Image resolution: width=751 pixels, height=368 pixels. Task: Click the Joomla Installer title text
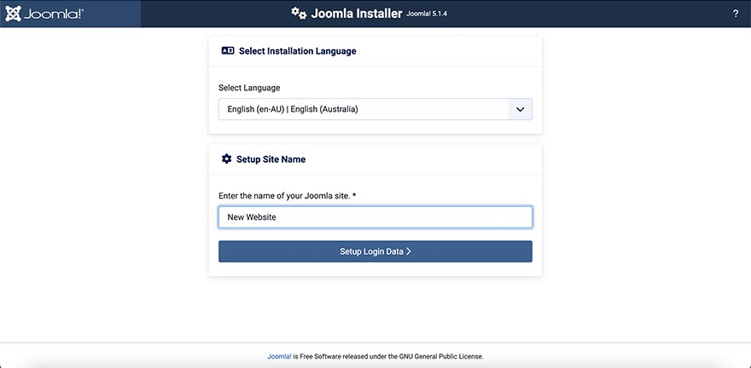[357, 14]
